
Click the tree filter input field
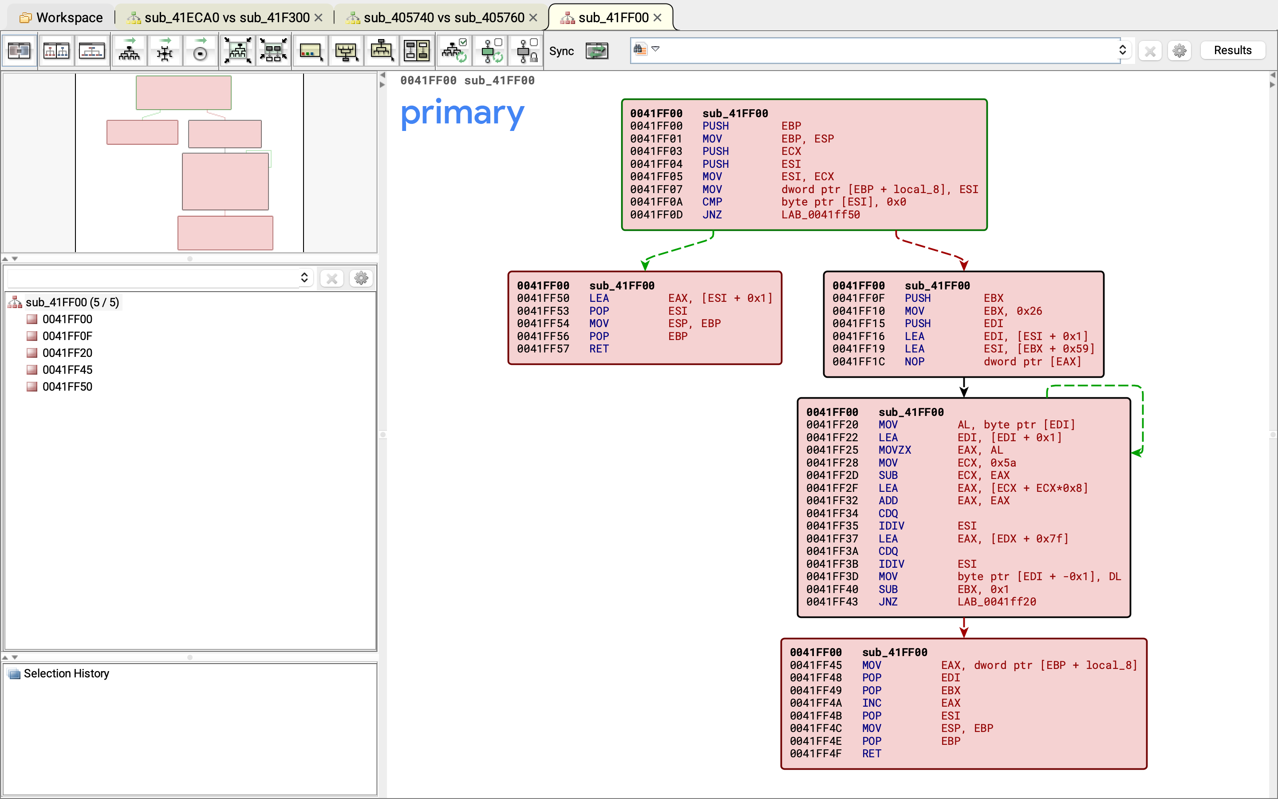tap(153, 278)
